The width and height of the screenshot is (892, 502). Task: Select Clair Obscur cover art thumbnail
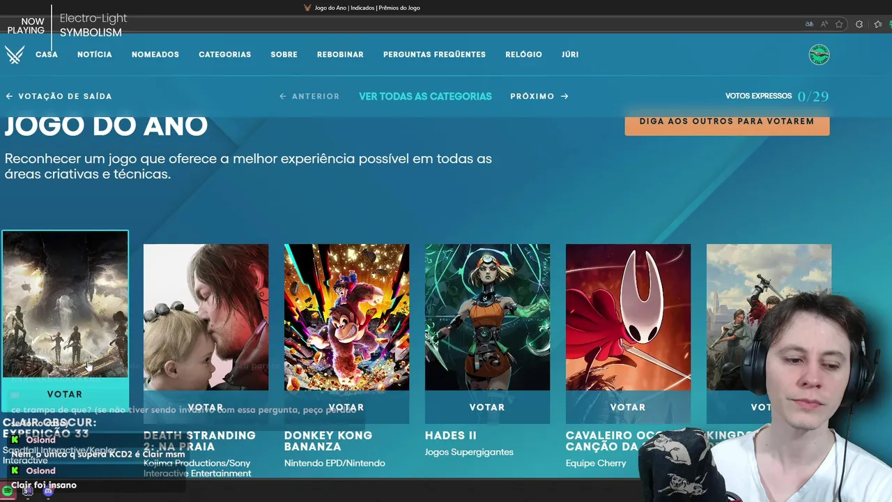66,304
